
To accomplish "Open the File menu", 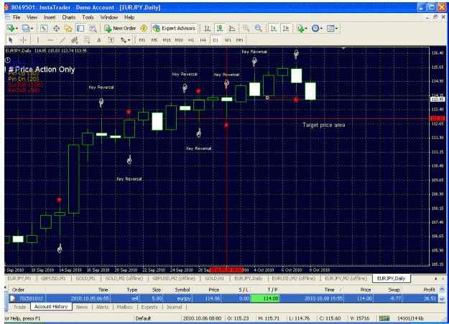I will 17,17.
